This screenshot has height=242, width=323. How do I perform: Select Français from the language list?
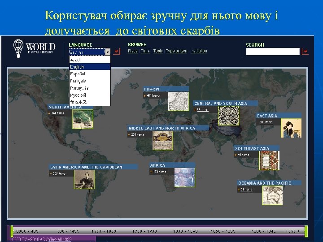(x=90, y=81)
